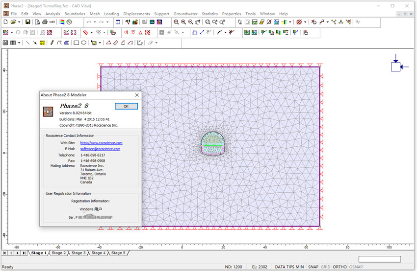The height and width of the screenshot is (271, 417).
Task: Click the software@rocscience.com email link
Action: click(100, 149)
